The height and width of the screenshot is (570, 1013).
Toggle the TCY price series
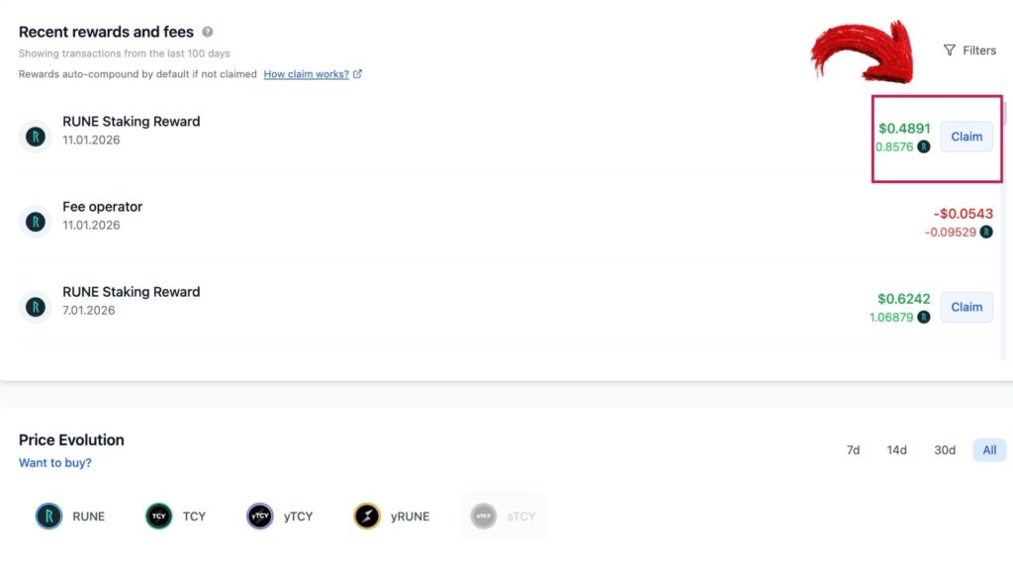click(x=176, y=517)
